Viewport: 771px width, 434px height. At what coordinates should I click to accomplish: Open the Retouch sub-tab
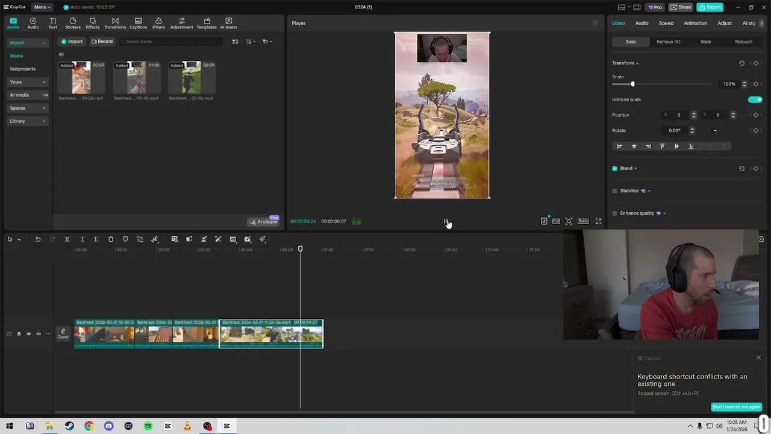[743, 42]
